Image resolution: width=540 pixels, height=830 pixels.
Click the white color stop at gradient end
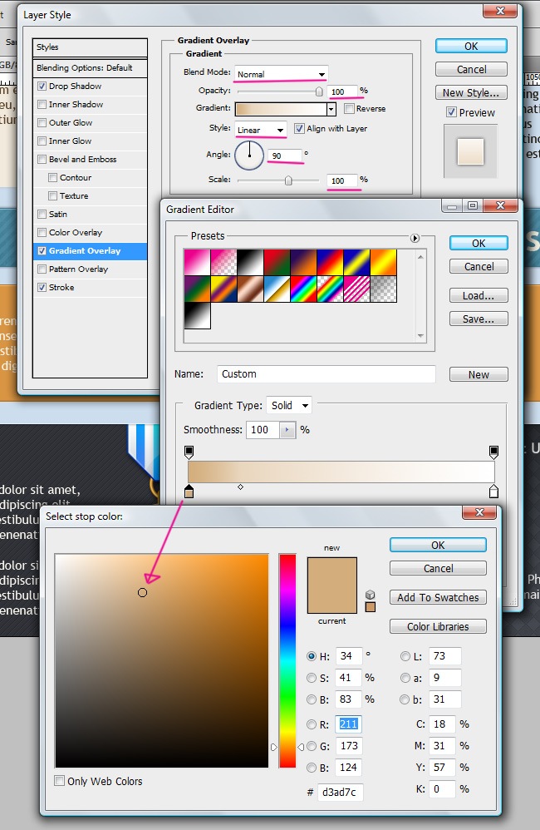493,492
